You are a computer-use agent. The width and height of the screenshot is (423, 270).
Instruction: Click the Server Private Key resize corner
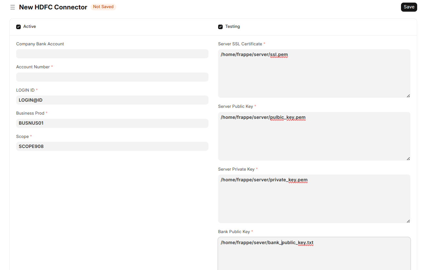click(408, 221)
